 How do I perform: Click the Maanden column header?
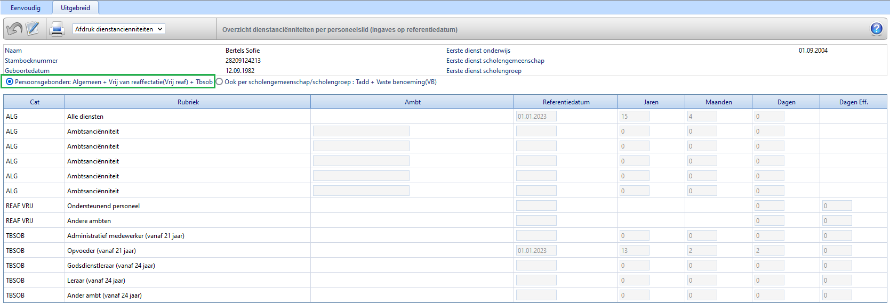click(718, 102)
